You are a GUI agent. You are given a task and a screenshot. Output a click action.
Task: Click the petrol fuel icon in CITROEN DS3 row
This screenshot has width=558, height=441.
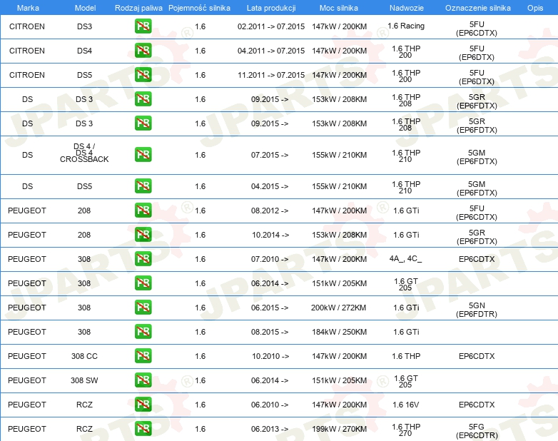coord(143,26)
